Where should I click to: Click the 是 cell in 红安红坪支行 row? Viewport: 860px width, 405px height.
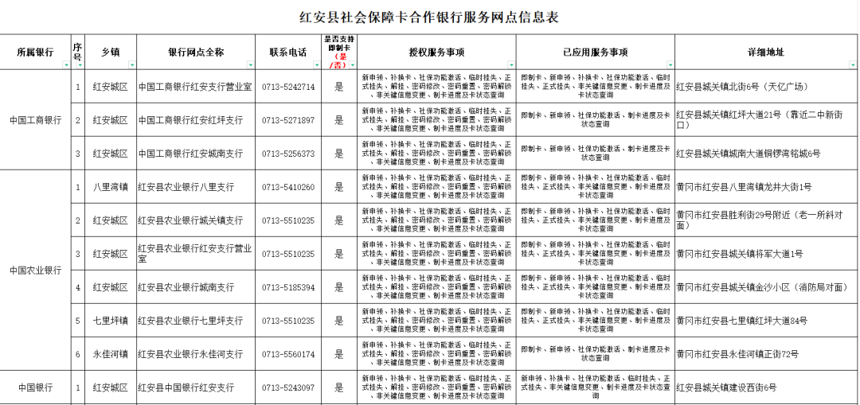[339, 120]
